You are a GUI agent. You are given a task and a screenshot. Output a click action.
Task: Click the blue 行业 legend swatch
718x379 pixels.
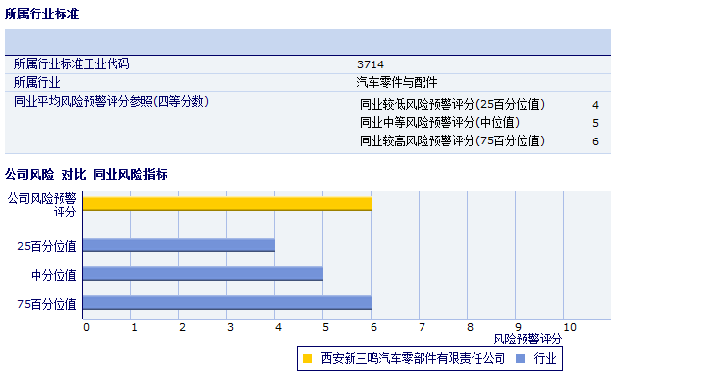[520, 359]
